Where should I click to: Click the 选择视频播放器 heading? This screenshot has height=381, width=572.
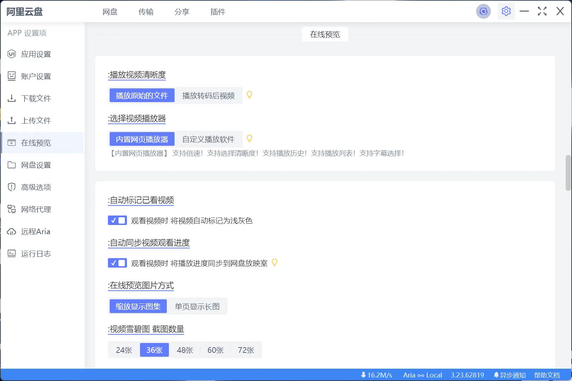(x=137, y=118)
